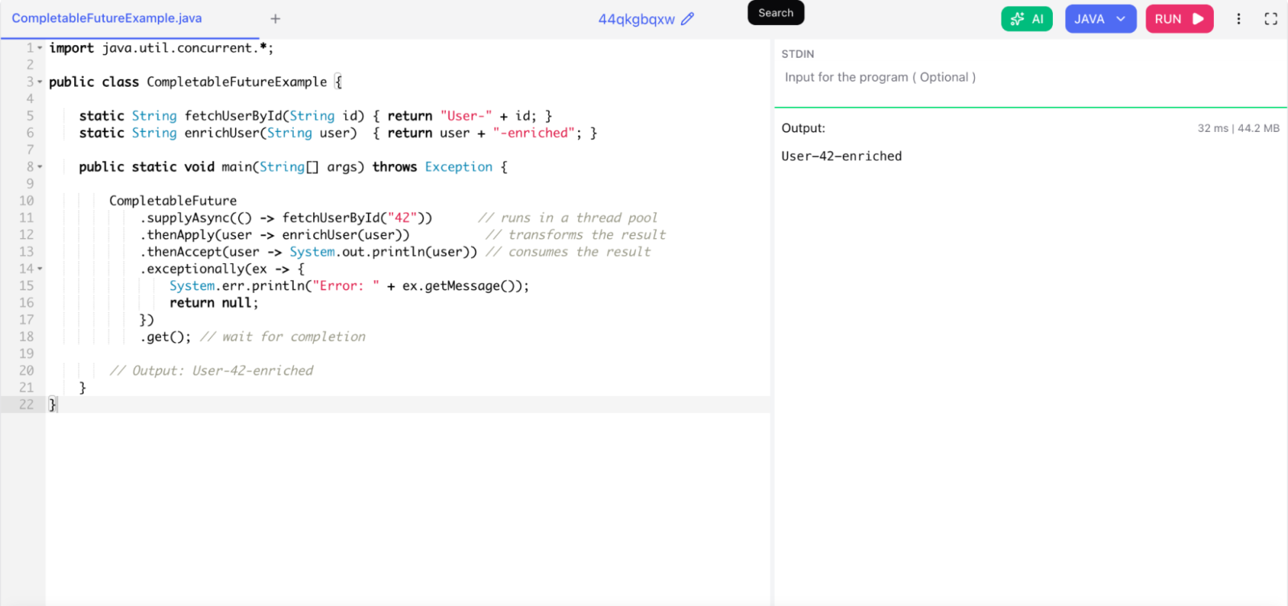
Task: Collapse the main method fold at line 8
Action: click(39, 167)
